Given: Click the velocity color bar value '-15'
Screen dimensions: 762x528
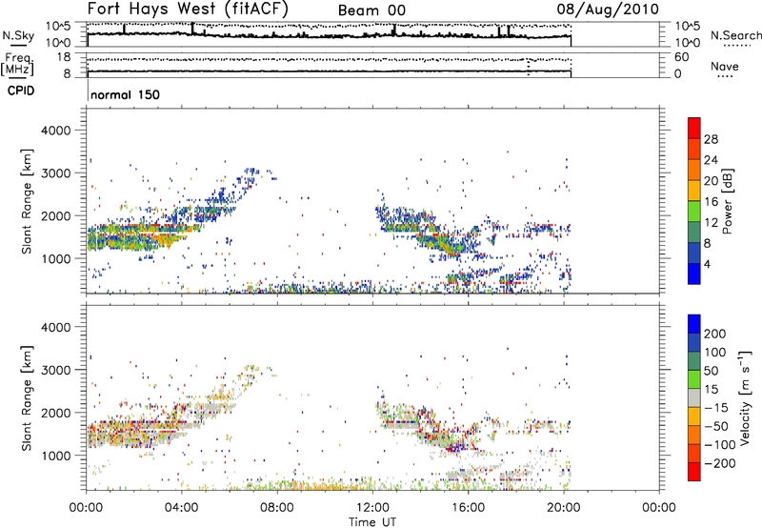Looking at the screenshot, I should (x=716, y=407).
